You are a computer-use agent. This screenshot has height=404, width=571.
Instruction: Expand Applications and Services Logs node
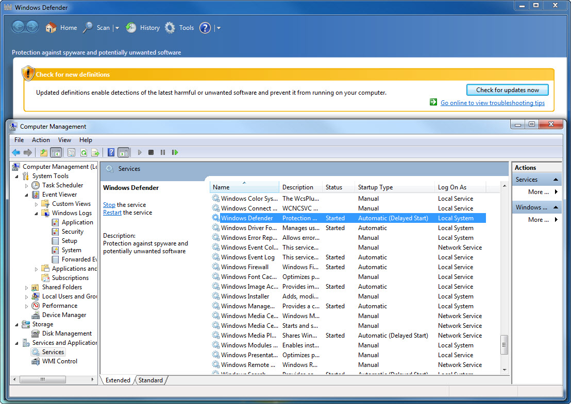point(36,269)
